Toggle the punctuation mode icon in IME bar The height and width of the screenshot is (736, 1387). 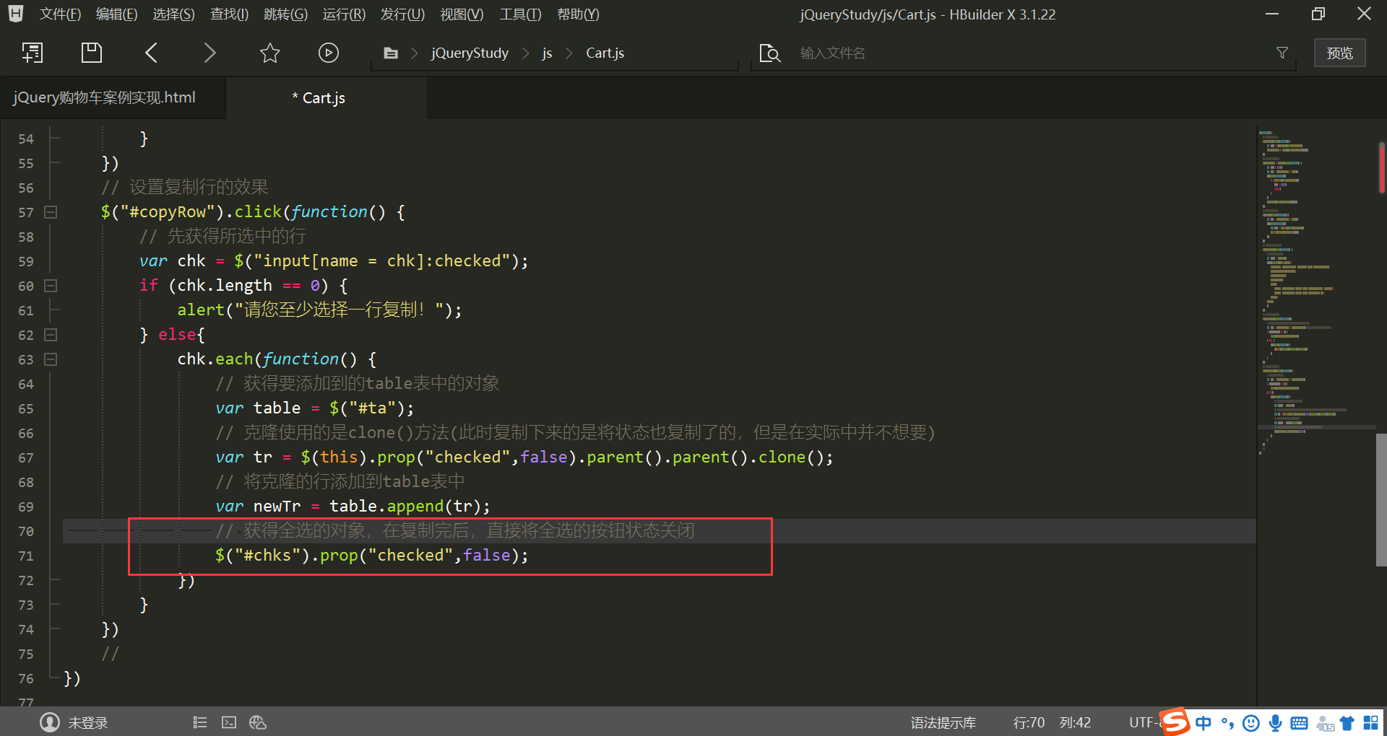tap(1227, 722)
